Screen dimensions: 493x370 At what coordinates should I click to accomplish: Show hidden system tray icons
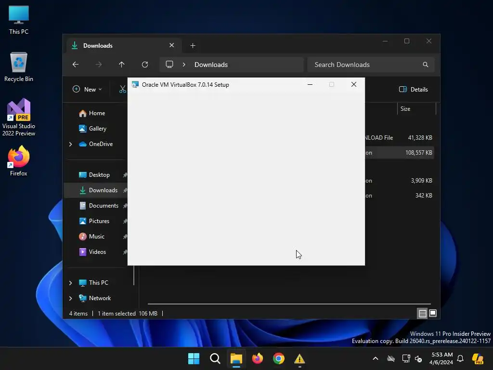(376, 358)
